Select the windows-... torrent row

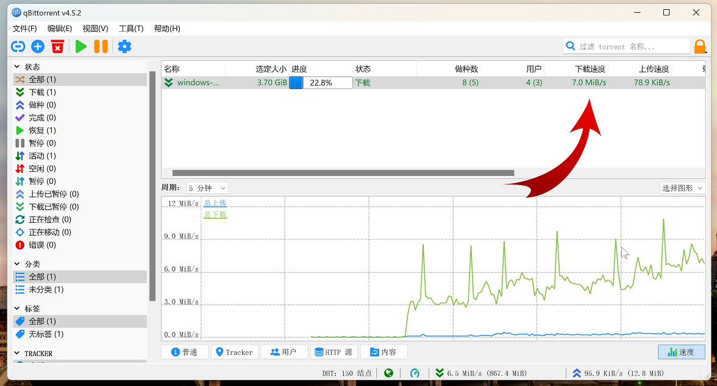433,83
